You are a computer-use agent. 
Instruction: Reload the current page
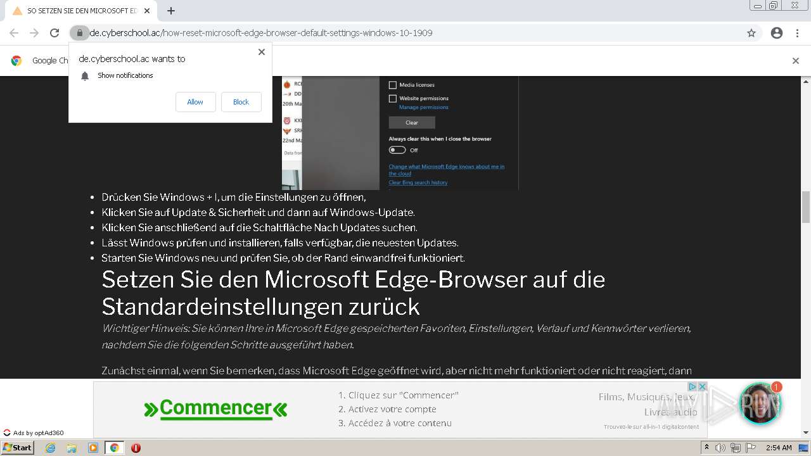coord(54,33)
